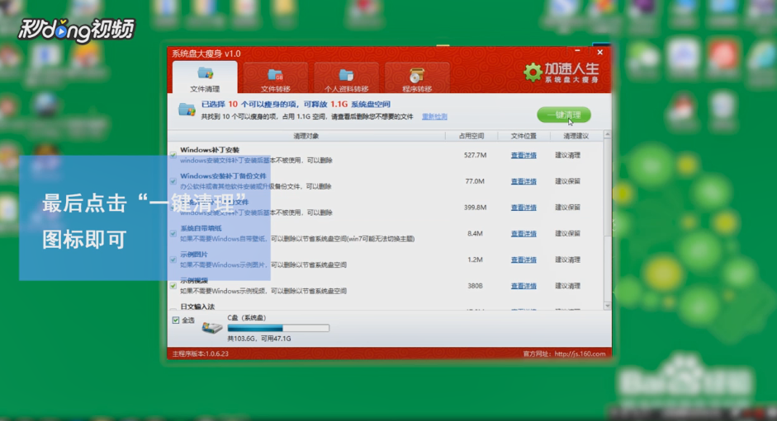This screenshot has width=777, height=421.
Task: Click 建议清理 in the 380B row
Action: (x=567, y=286)
